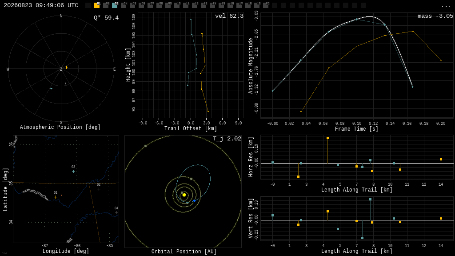Open the three-dot overflow menu
This screenshot has height=256, width=455.
coord(446,6)
